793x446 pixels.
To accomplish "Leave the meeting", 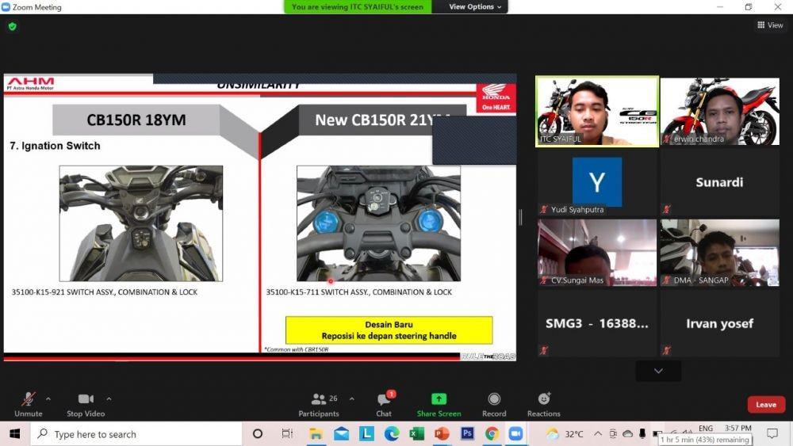I will [x=766, y=405].
